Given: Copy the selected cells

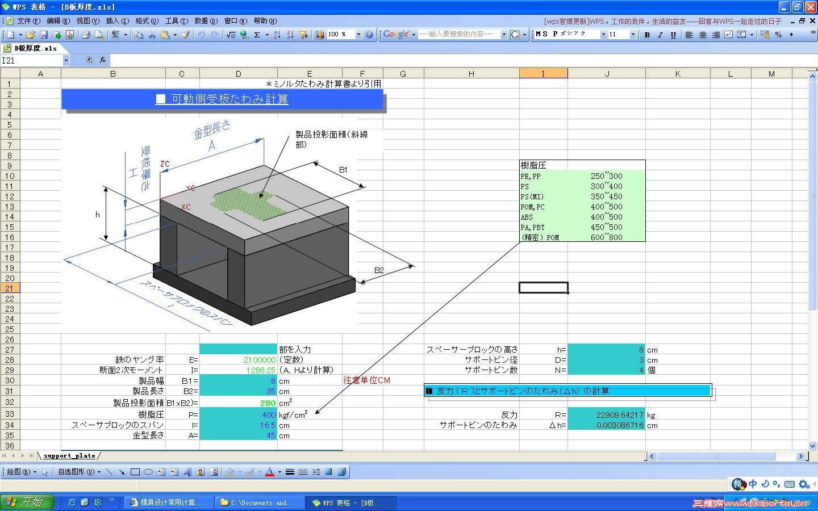Looking at the screenshot, I should tap(139, 35).
